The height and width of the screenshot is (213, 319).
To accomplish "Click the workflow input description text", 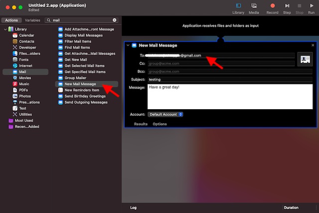I will (x=220, y=25).
